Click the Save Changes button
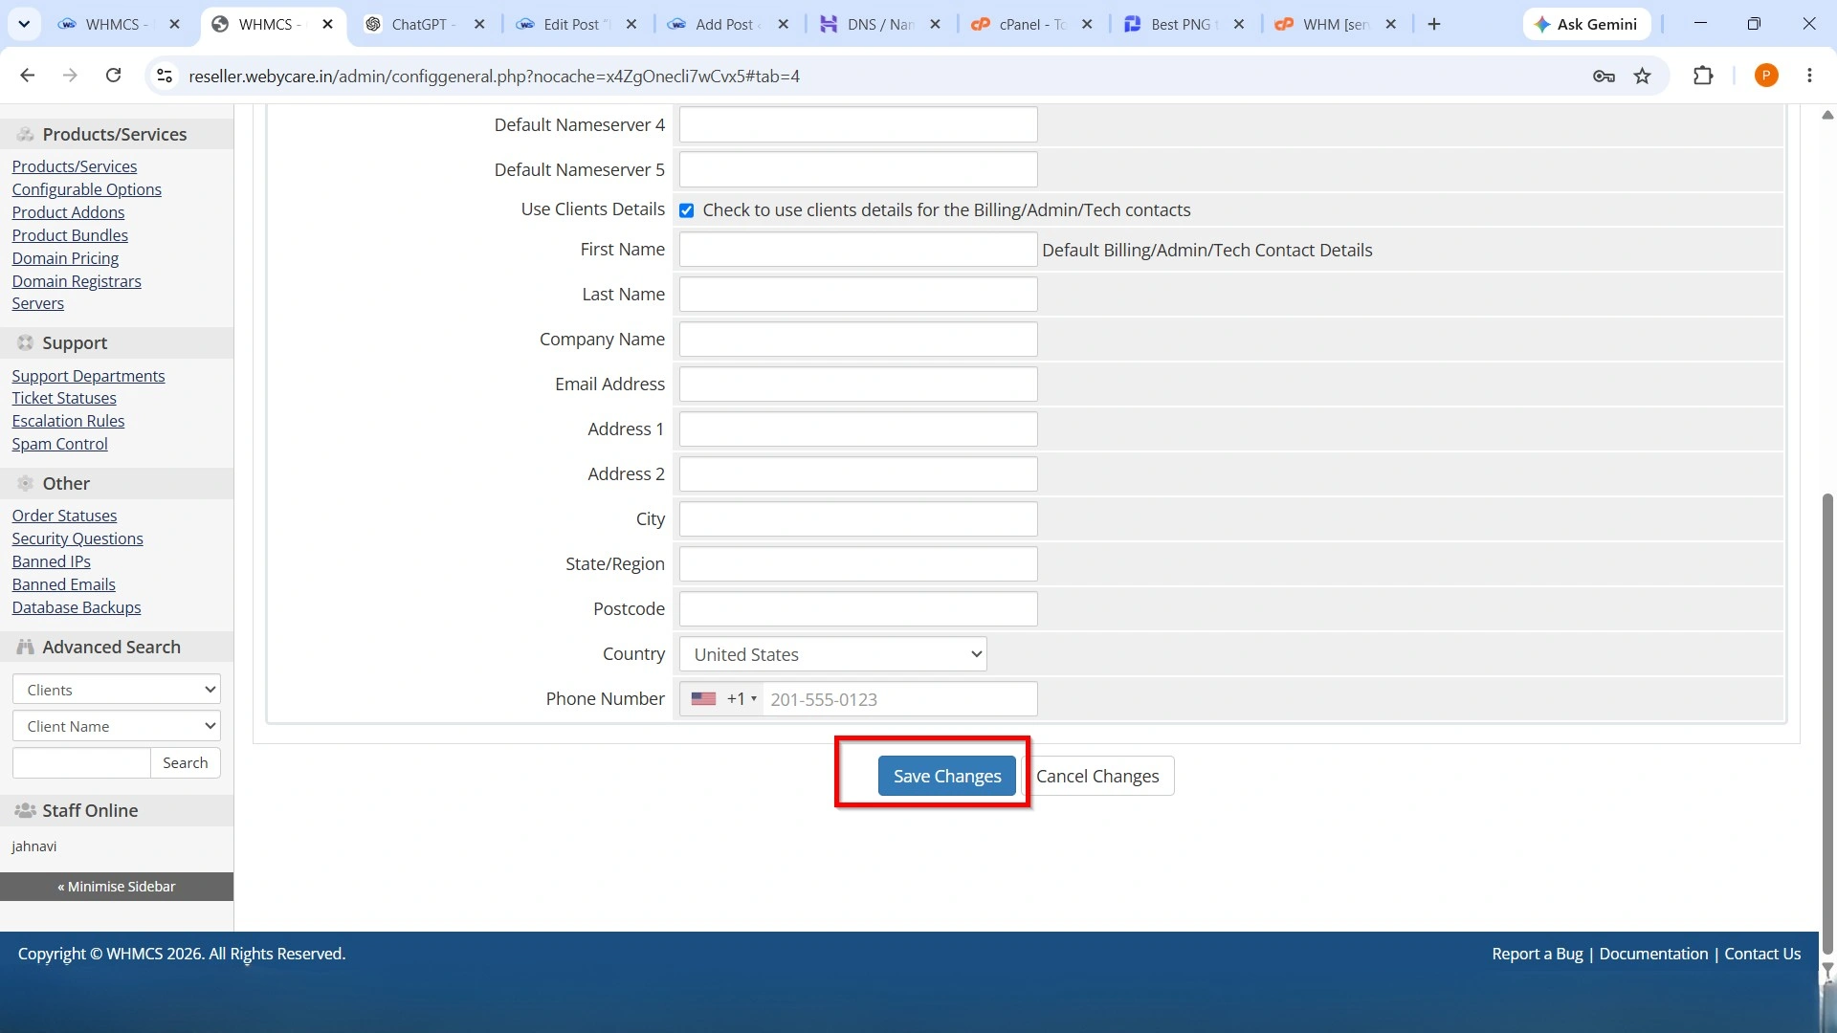This screenshot has width=1837, height=1033. tap(947, 776)
